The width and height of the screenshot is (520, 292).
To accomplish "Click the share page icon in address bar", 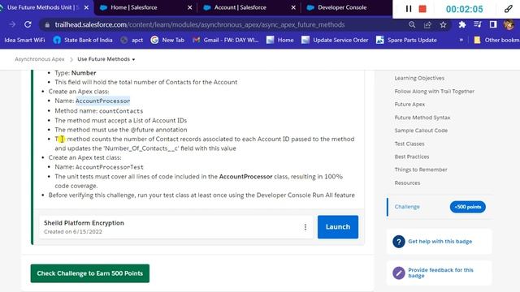I will 427,24.
